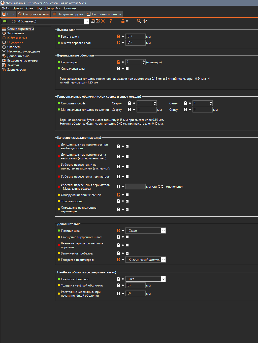Click the save preset floppy disk icon

click(x=93, y=21)
